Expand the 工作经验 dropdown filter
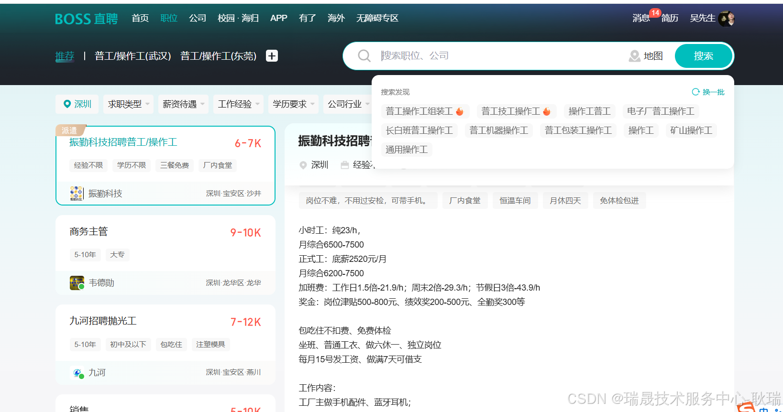This screenshot has width=783, height=412. [x=238, y=104]
